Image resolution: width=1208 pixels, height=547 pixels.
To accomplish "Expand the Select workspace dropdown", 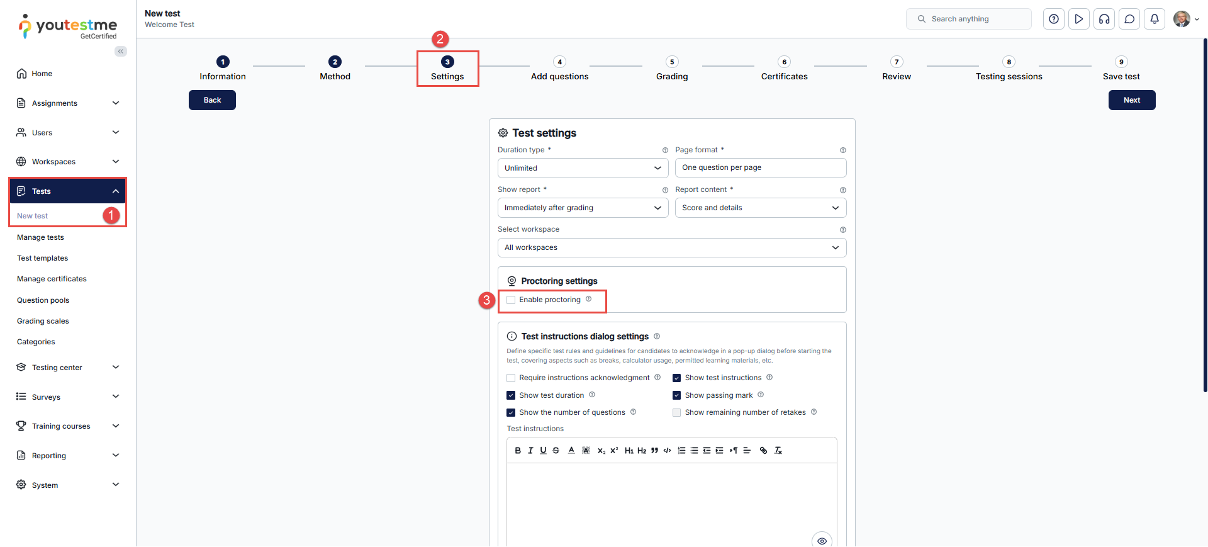I will [x=671, y=247].
